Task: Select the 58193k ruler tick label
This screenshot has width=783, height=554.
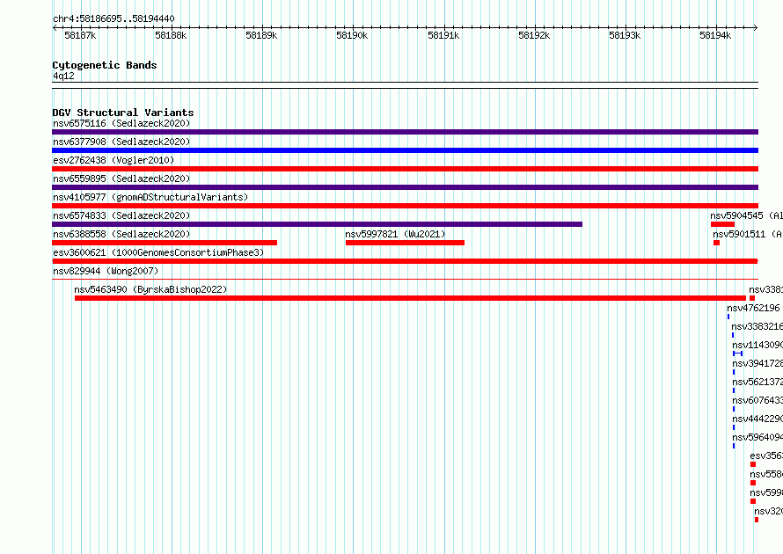Action: pyautogui.click(x=625, y=35)
